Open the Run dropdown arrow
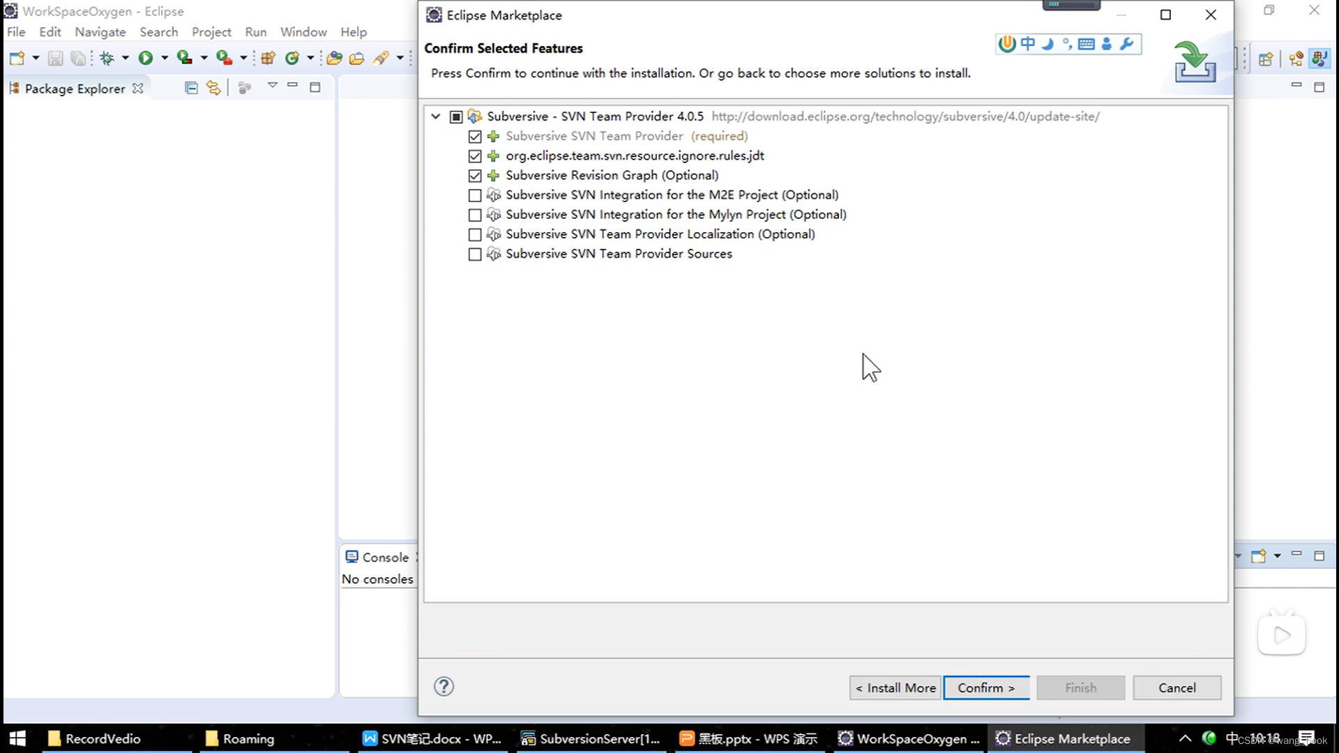The width and height of the screenshot is (1339, 753). tap(165, 59)
